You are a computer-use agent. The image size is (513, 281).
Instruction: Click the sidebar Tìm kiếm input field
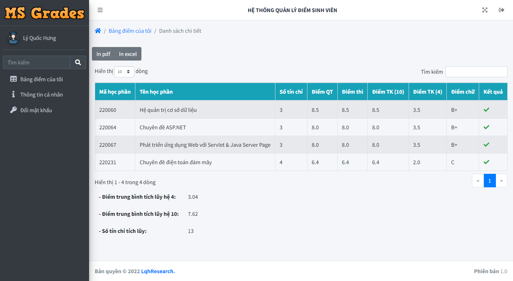[x=36, y=62]
